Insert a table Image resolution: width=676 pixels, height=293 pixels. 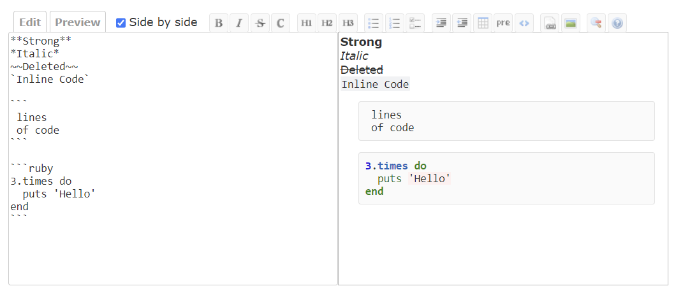pos(483,23)
